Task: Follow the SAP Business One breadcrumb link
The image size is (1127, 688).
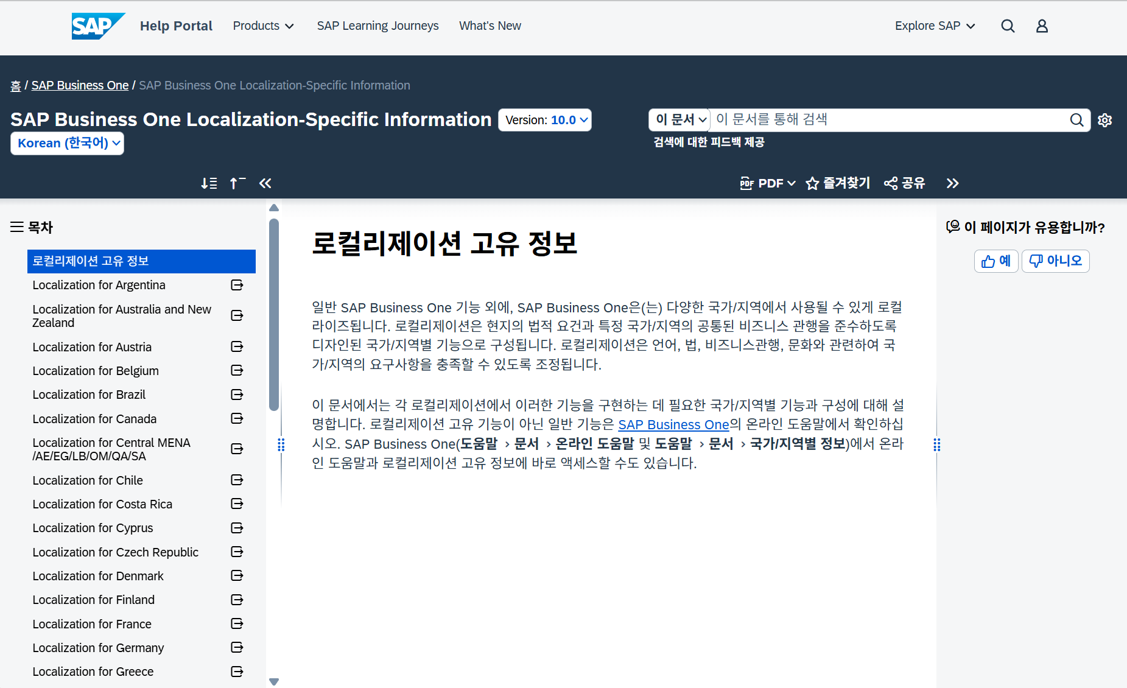Action: tap(80, 85)
